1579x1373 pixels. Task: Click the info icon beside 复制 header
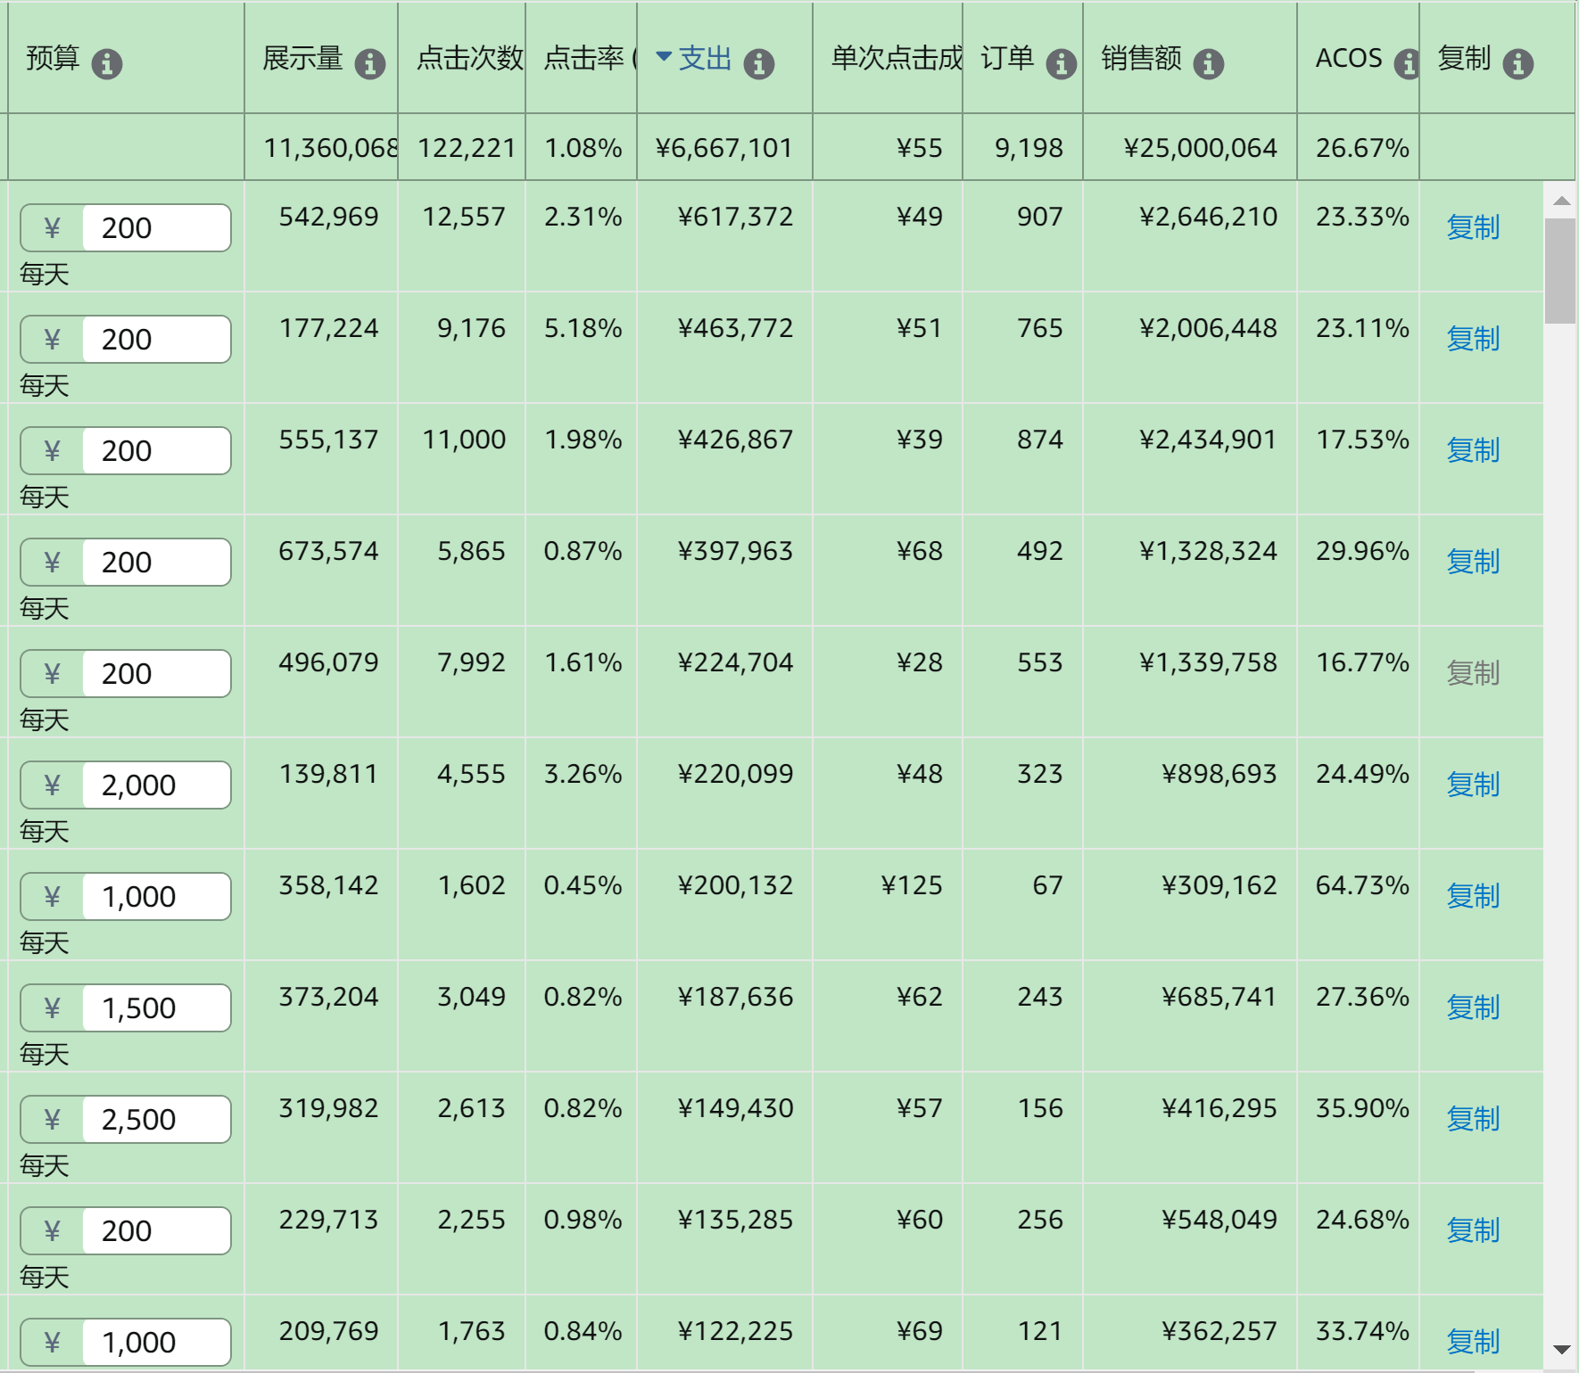[1517, 64]
